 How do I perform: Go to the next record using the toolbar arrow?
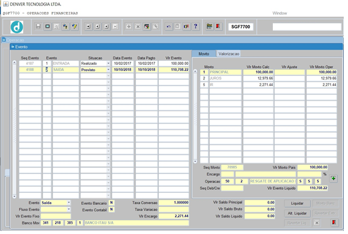[x=107, y=27]
